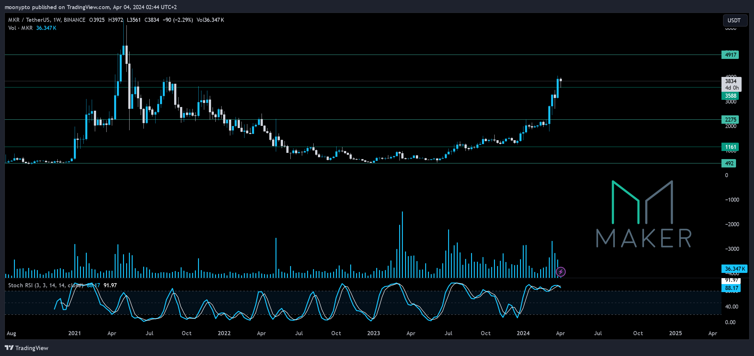Click the 2275 price level label
This screenshot has height=356, width=754.
tap(730, 120)
